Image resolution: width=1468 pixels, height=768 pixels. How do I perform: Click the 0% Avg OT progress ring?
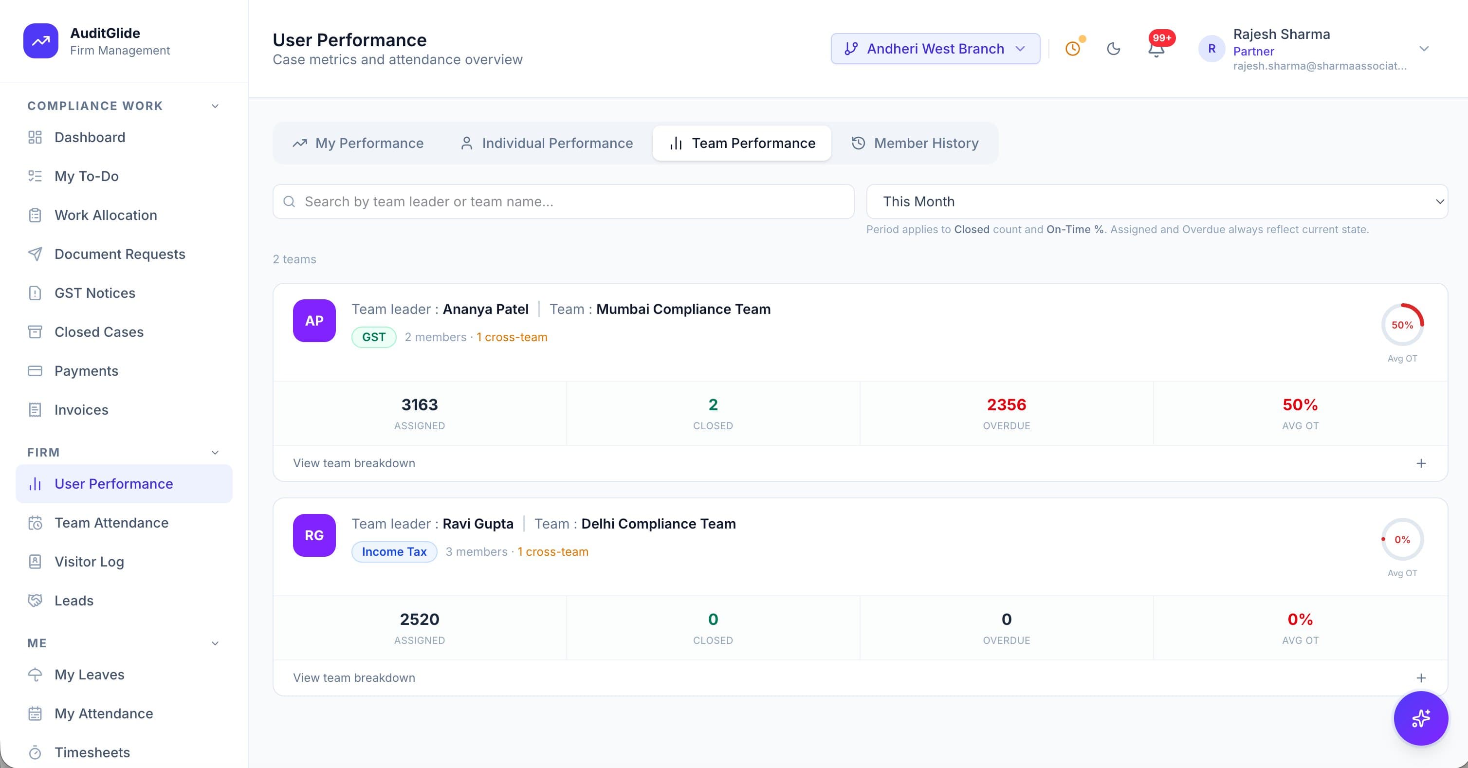(1402, 540)
